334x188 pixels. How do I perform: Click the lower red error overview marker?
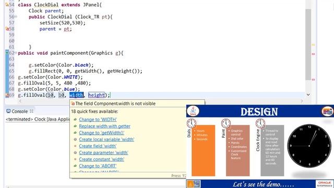tap(313, 79)
